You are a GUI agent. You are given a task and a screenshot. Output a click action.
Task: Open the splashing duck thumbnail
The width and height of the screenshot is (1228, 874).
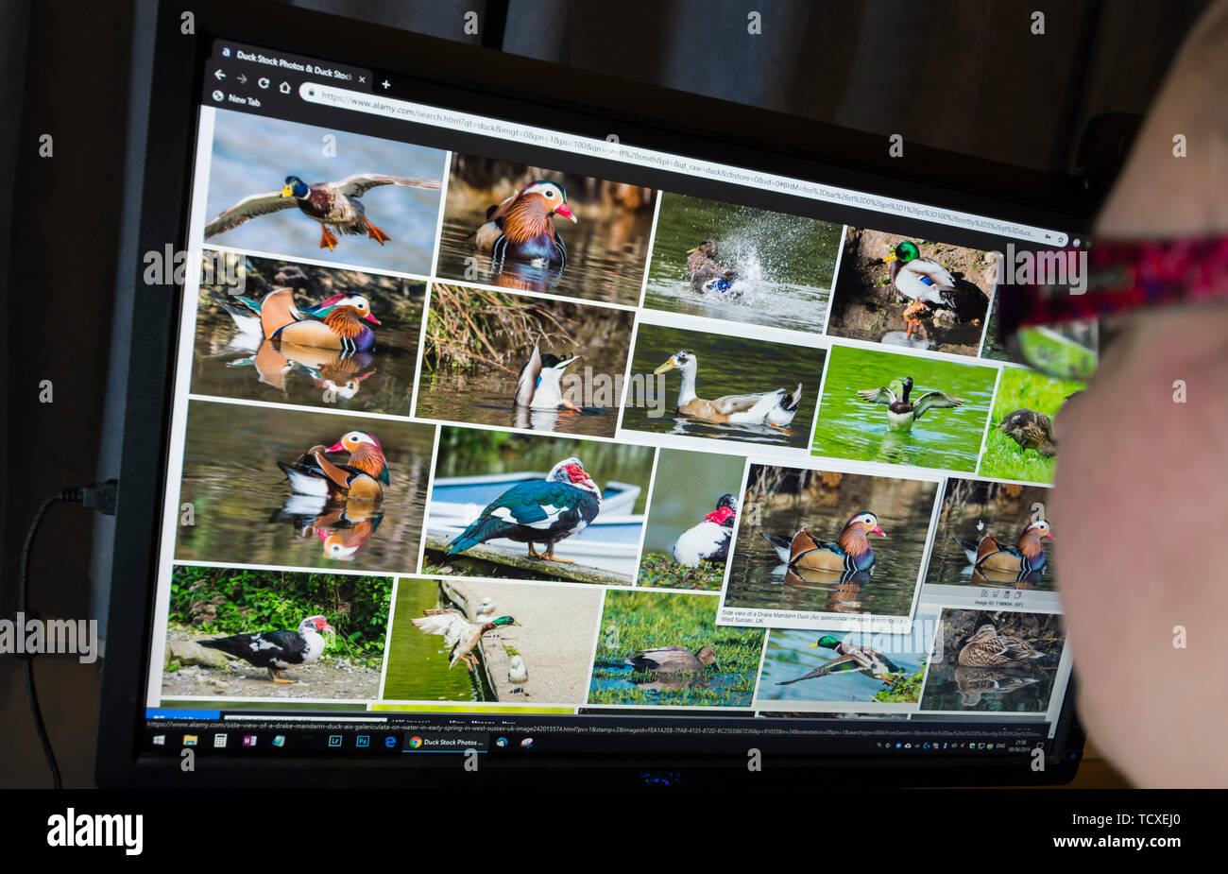click(x=742, y=262)
